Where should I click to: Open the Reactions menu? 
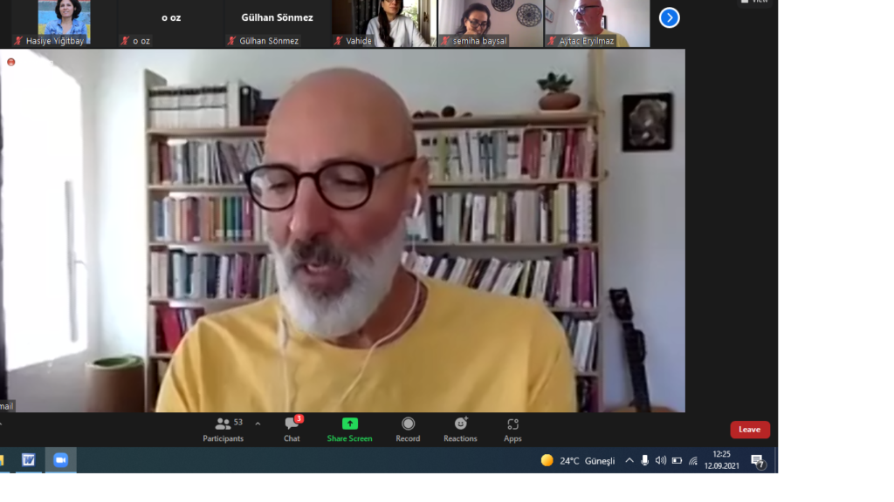[460, 429]
